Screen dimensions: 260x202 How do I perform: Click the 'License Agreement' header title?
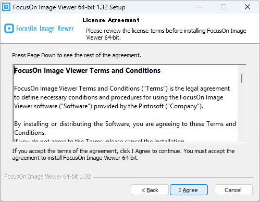point(111,20)
